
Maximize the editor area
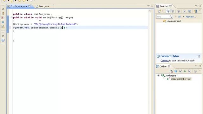point(152,6)
